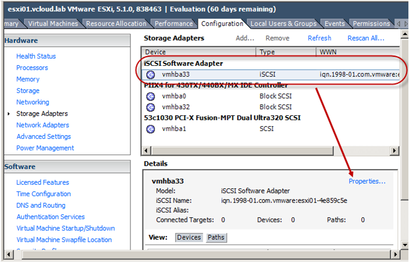Screen dimensions: 409x262
Task: Open Authentication Services settings
Action: (51, 217)
